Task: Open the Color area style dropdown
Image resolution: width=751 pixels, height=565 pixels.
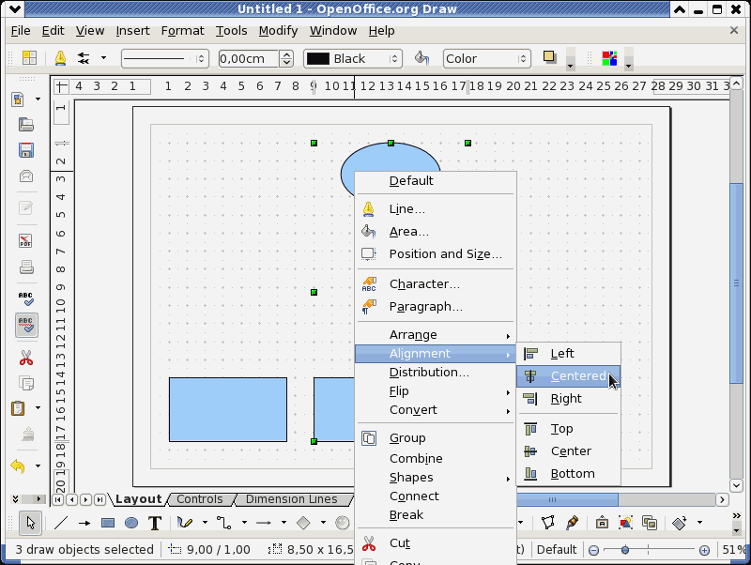Action: tap(486, 58)
